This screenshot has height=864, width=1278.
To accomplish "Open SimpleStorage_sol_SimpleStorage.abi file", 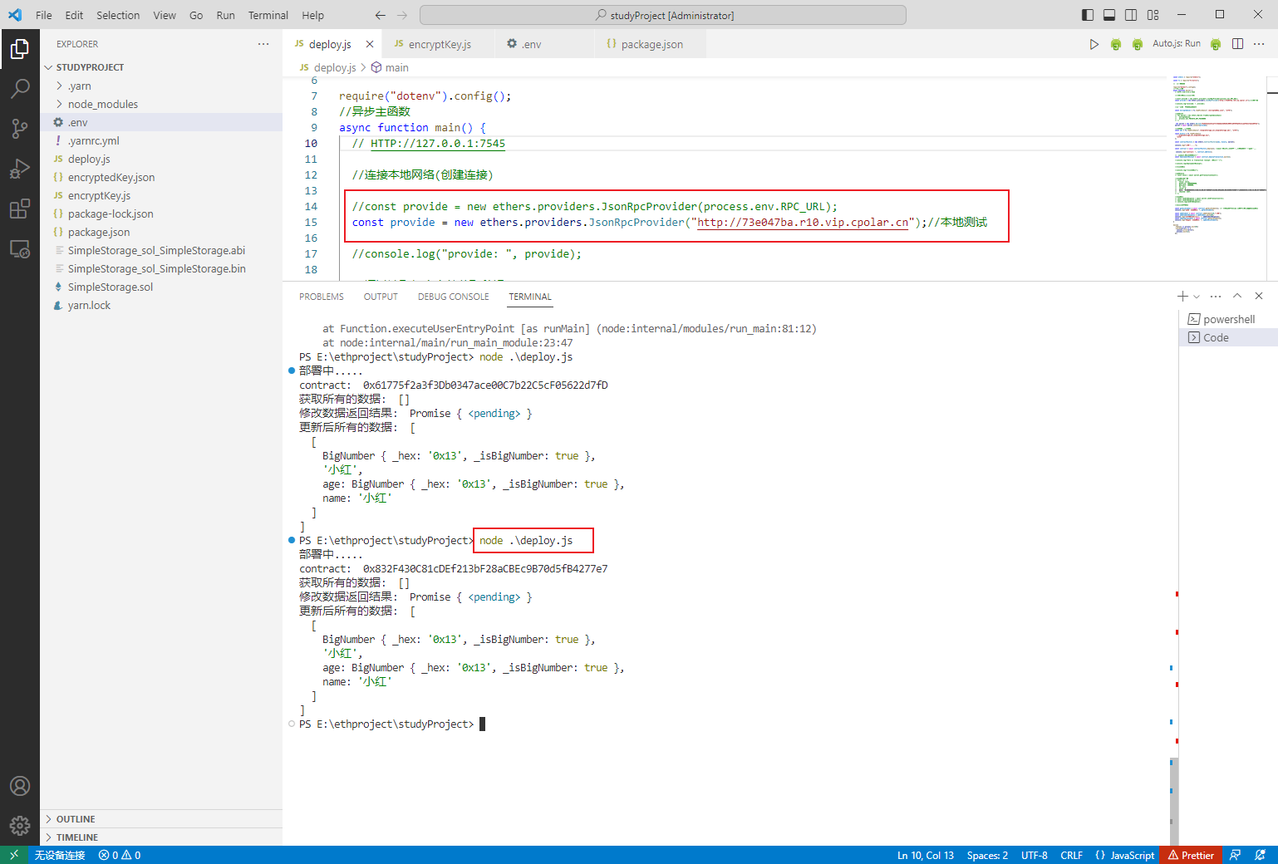I will pyautogui.click(x=156, y=250).
